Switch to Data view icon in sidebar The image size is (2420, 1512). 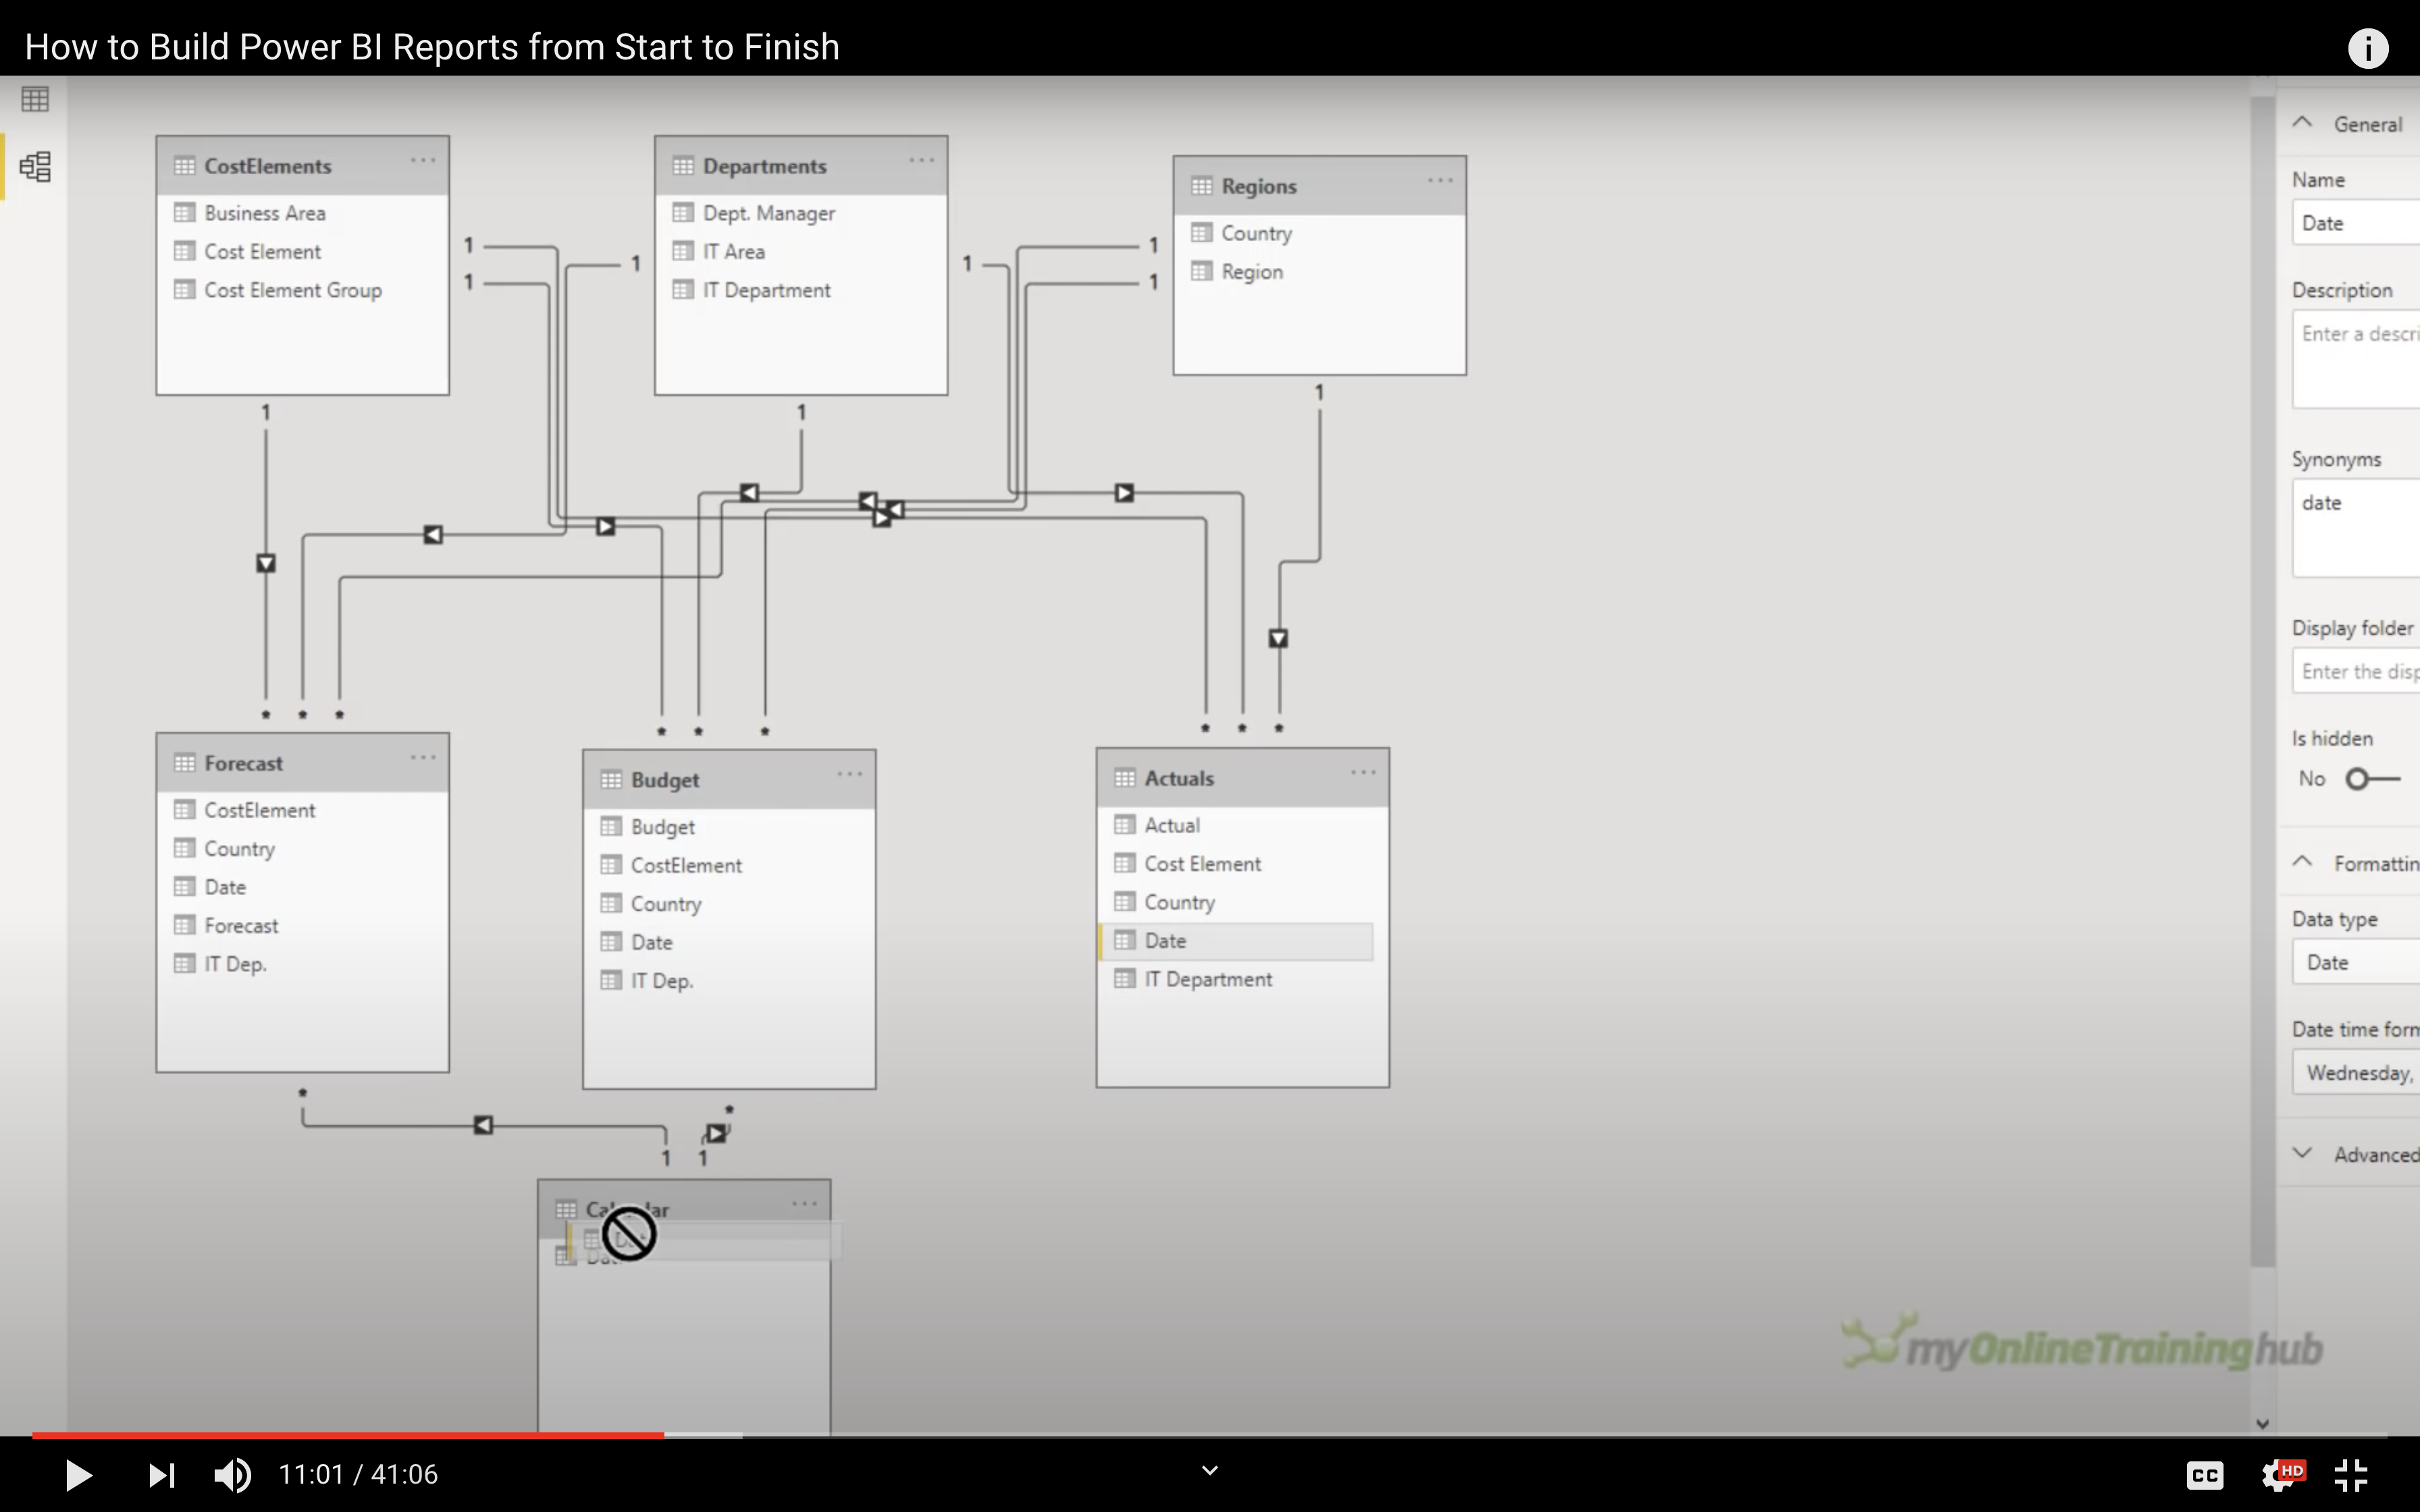pyautogui.click(x=35, y=99)
